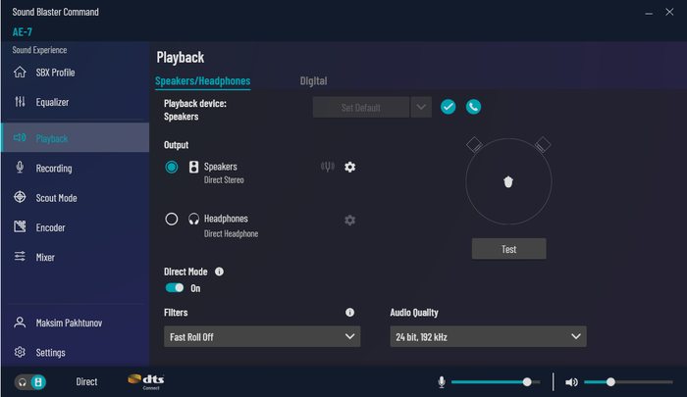The image size is (687, 397).
Task: Click the AE-7 device name
Action: coord(23,32)
